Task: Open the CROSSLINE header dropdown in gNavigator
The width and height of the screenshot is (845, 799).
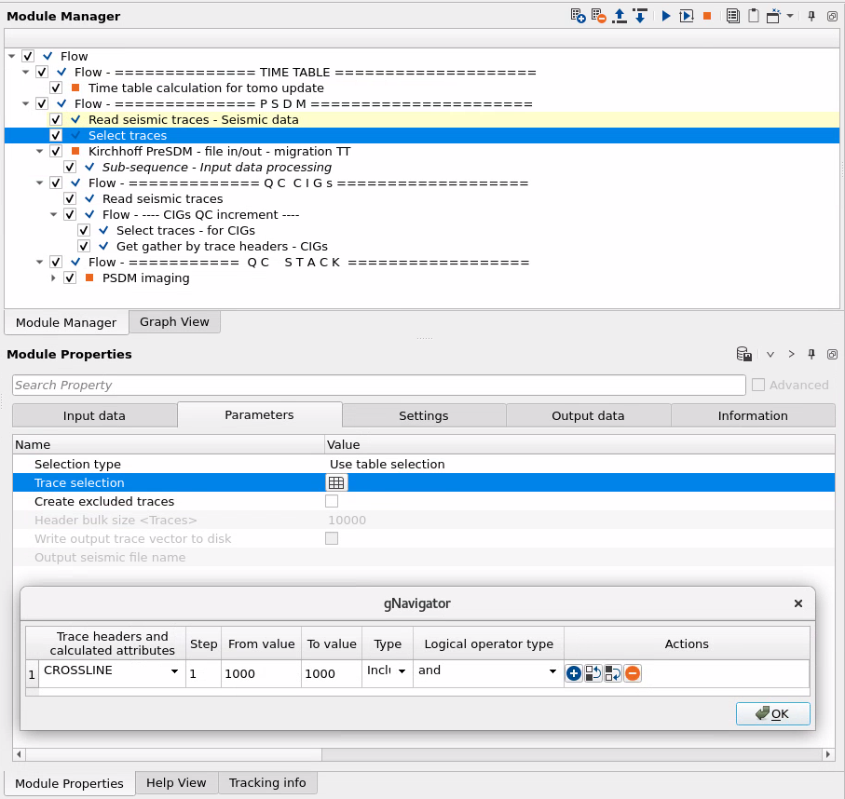Action: 175,670
